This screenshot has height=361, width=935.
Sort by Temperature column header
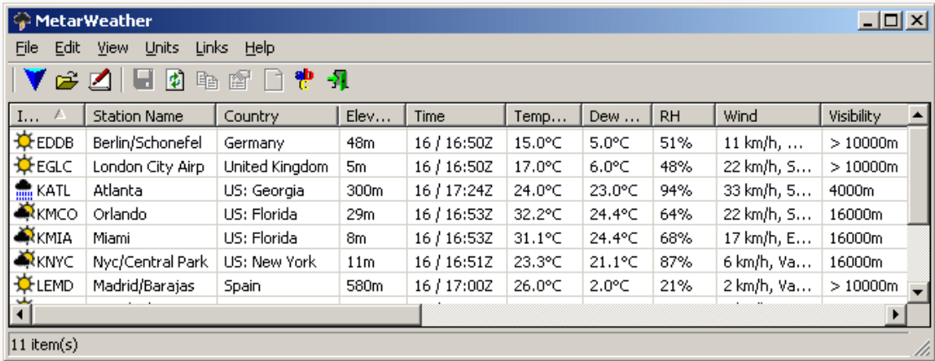coord(544,116)
